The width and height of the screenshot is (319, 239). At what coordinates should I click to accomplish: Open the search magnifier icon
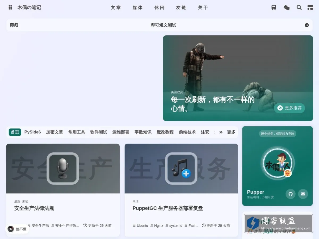(x=299, y=7)
